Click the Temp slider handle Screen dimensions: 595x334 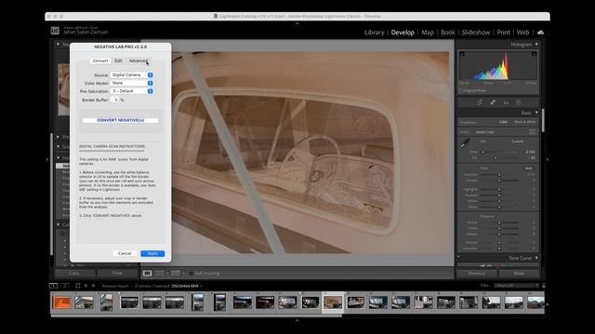483,152
